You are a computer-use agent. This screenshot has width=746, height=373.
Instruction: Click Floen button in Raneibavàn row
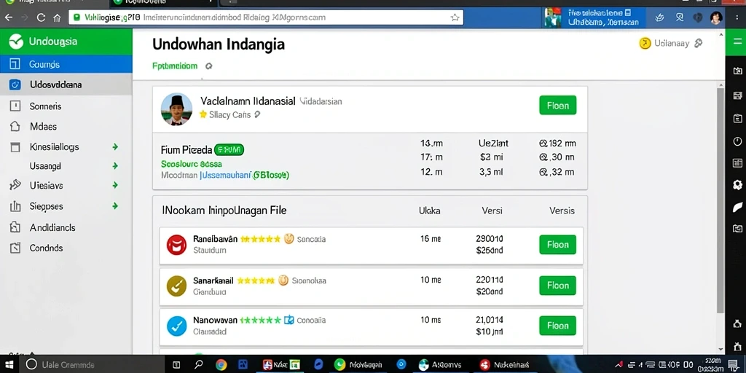tap(557, 245)
